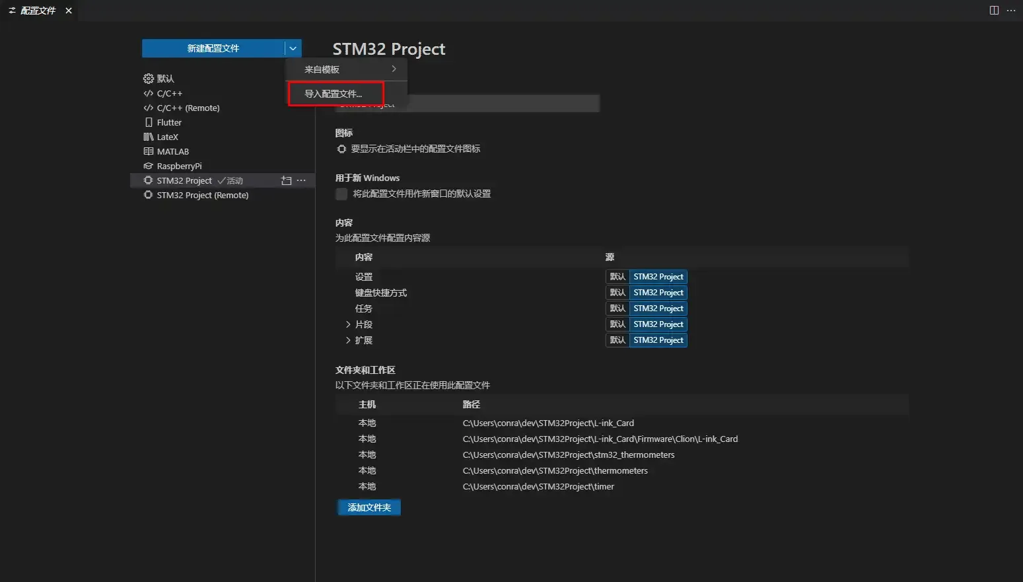
Task: Click the 任务 content row
Action: coord(622,309)
